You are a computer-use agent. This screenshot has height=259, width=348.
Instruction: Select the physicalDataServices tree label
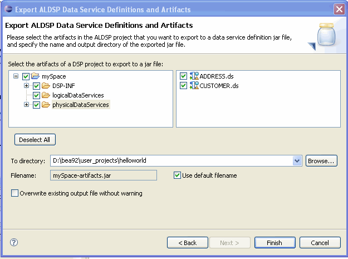tap(81, 105)
